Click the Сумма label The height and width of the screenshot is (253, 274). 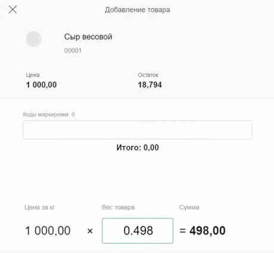point(189,207)
